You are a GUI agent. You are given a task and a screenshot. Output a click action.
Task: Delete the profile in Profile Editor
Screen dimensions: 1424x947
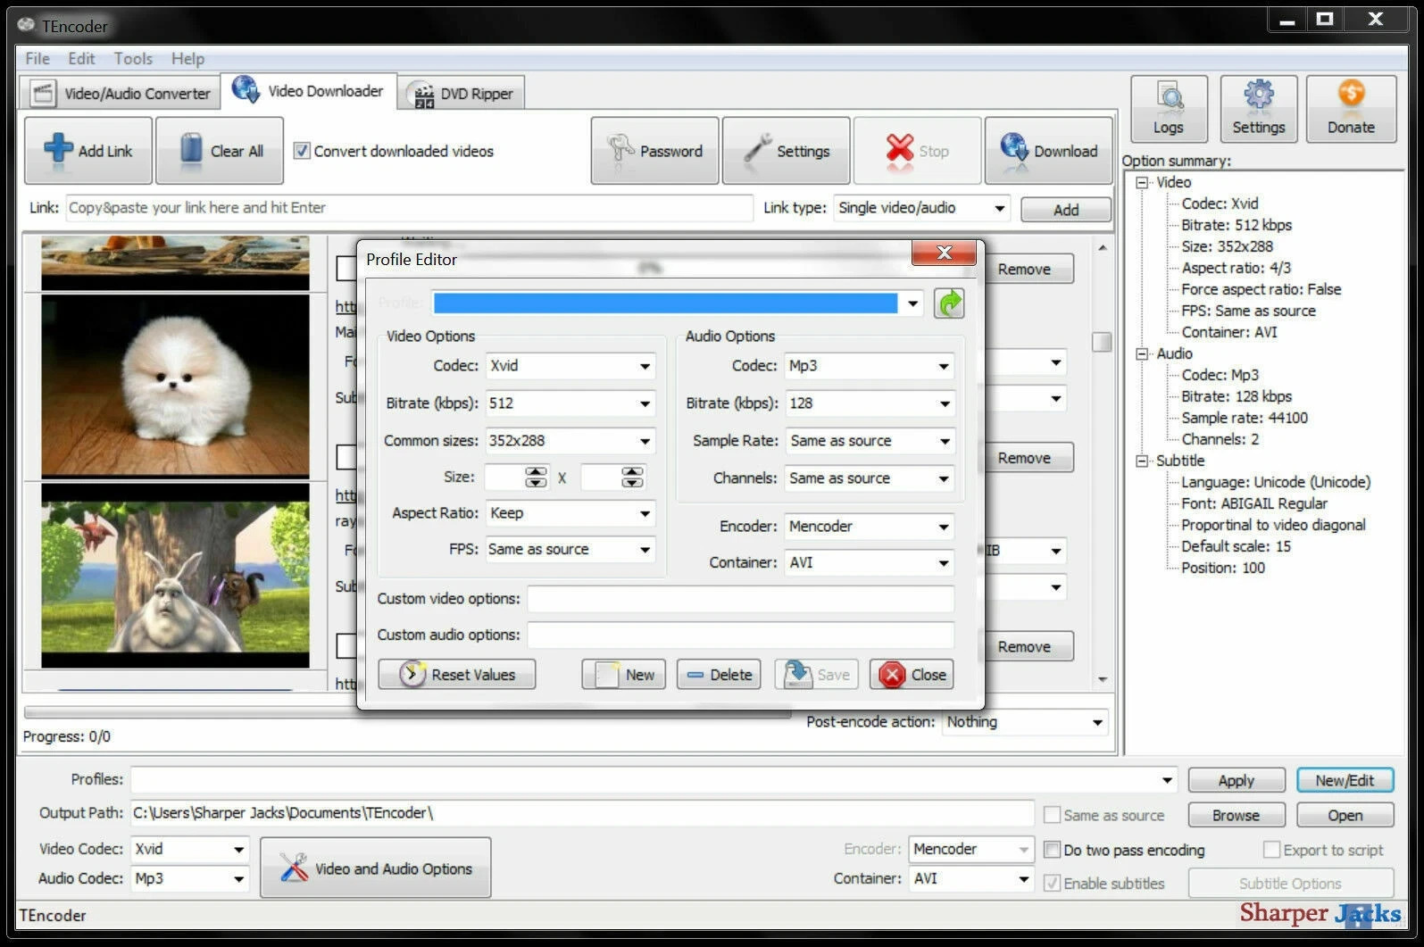[719, 674]
